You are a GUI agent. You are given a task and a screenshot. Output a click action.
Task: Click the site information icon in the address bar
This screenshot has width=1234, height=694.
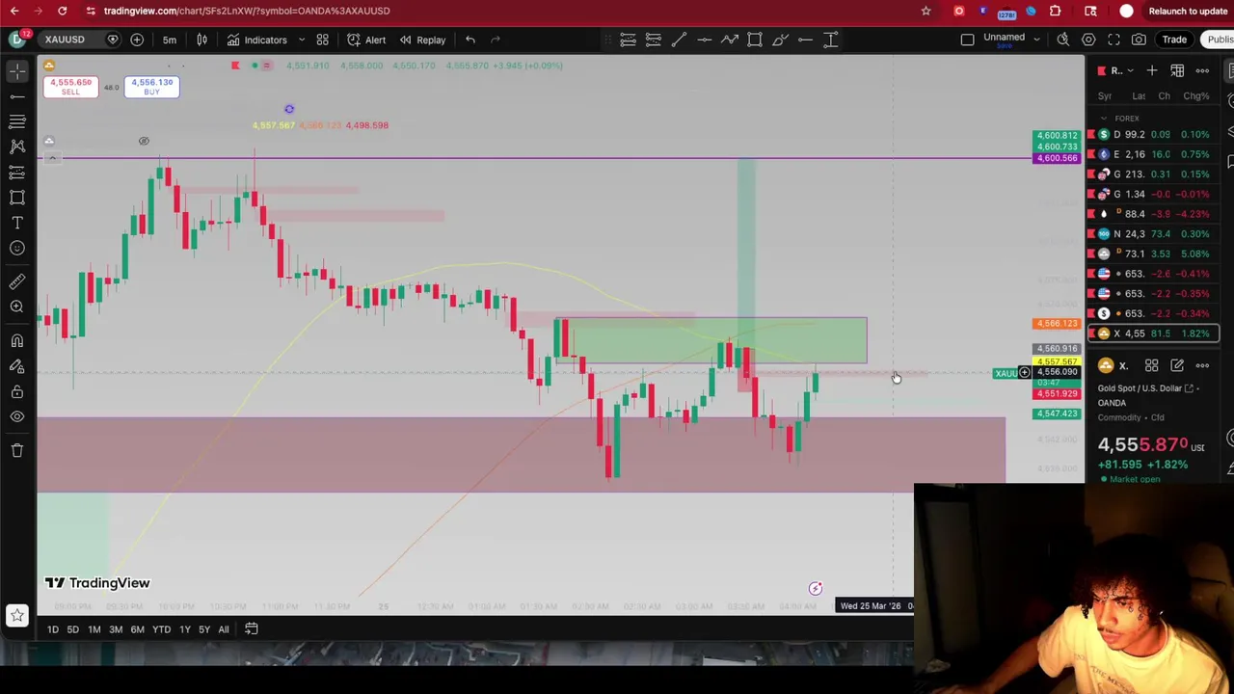tap(91, 11)
